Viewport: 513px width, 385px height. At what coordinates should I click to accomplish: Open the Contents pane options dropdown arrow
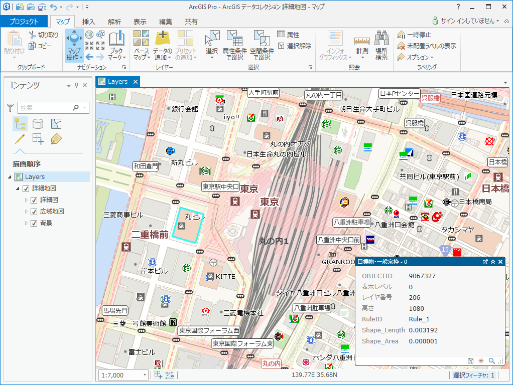pos(69,86)
